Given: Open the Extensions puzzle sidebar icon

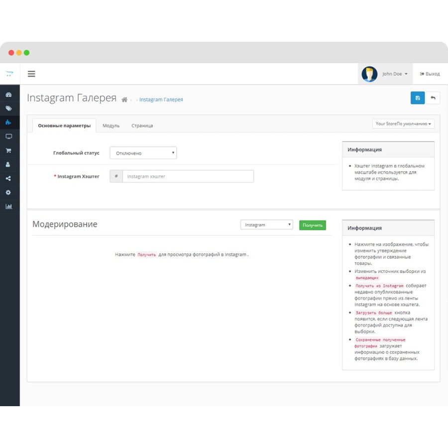Looking at the screenshot, I should pos(8,122).
